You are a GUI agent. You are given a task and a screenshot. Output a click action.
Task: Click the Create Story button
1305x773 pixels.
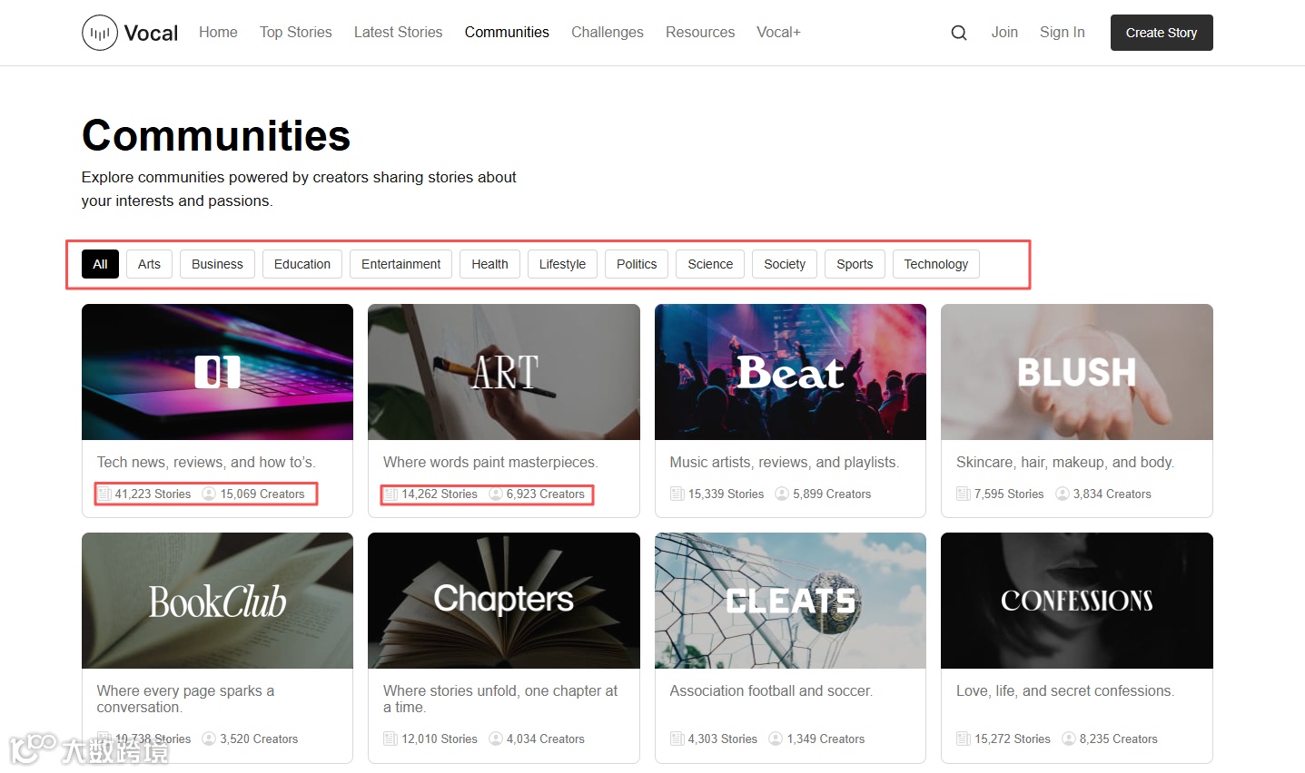pos(1162,33)
